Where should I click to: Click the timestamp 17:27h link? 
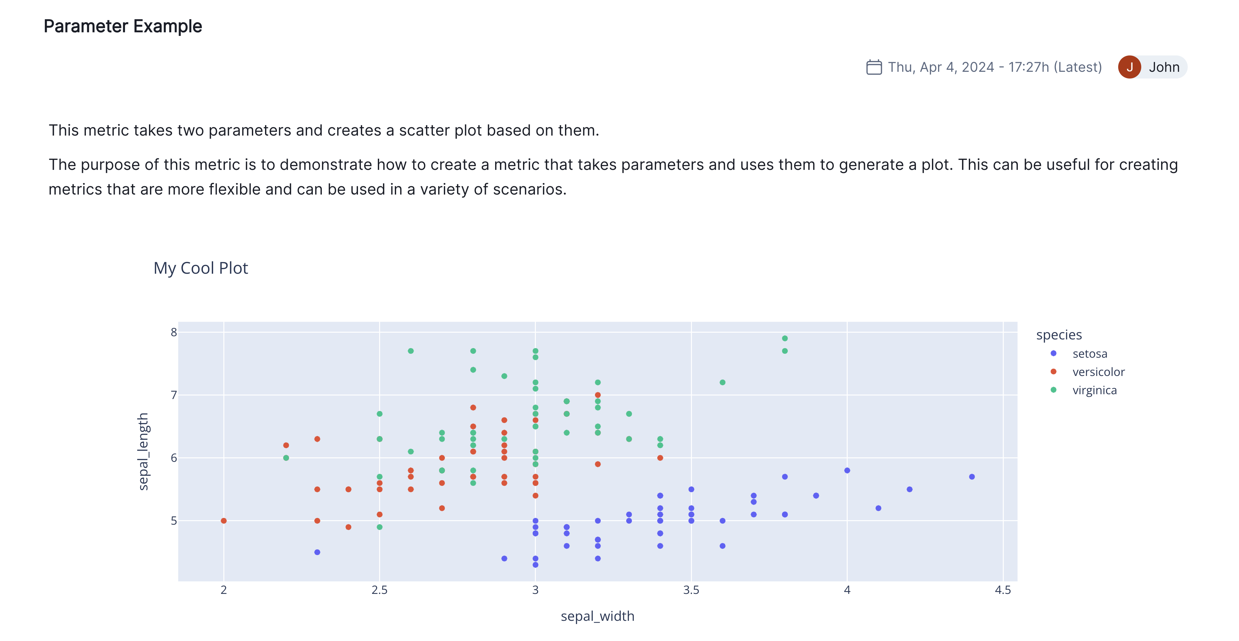tap(1031, 67)
